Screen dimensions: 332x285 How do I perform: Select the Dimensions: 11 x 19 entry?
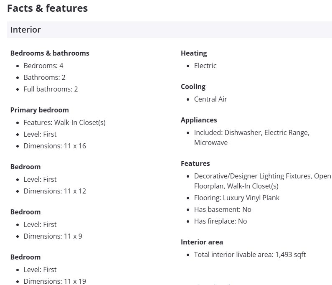pyautogui.click(x=55, y=281)
